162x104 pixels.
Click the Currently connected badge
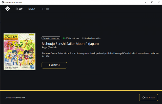(x=51, y=38)
